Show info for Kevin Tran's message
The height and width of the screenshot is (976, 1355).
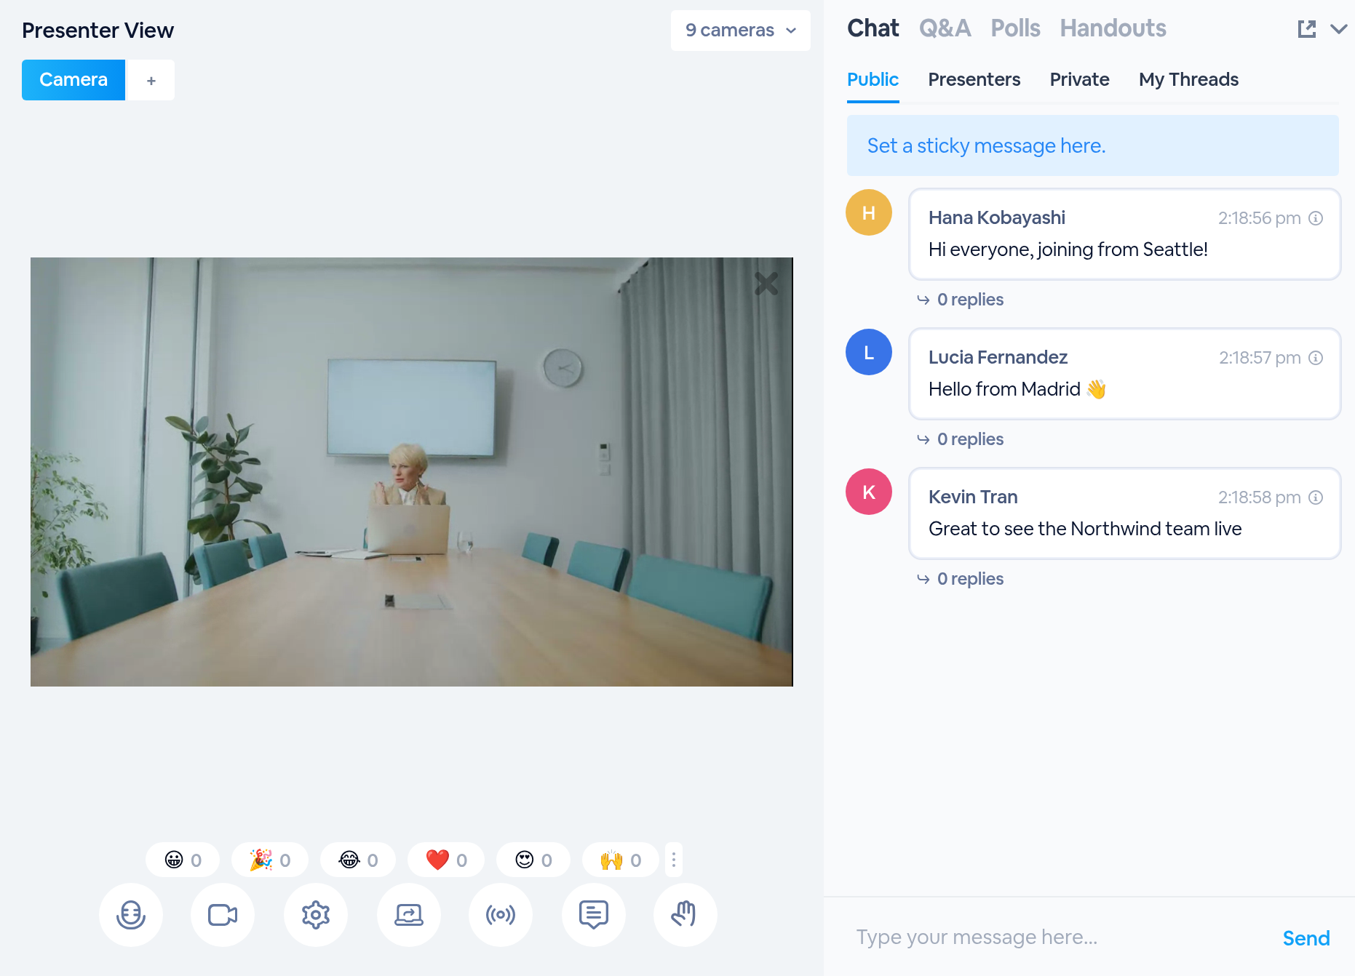click(x=1316, y=497)
